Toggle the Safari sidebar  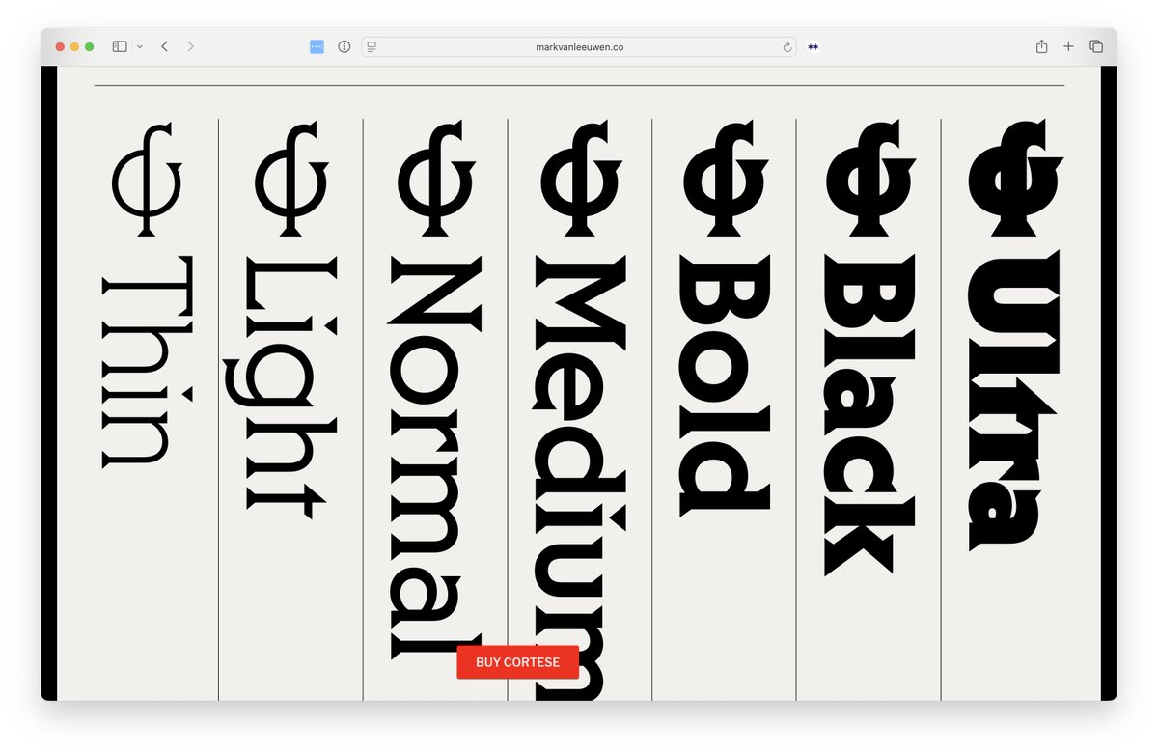(120, 46)
